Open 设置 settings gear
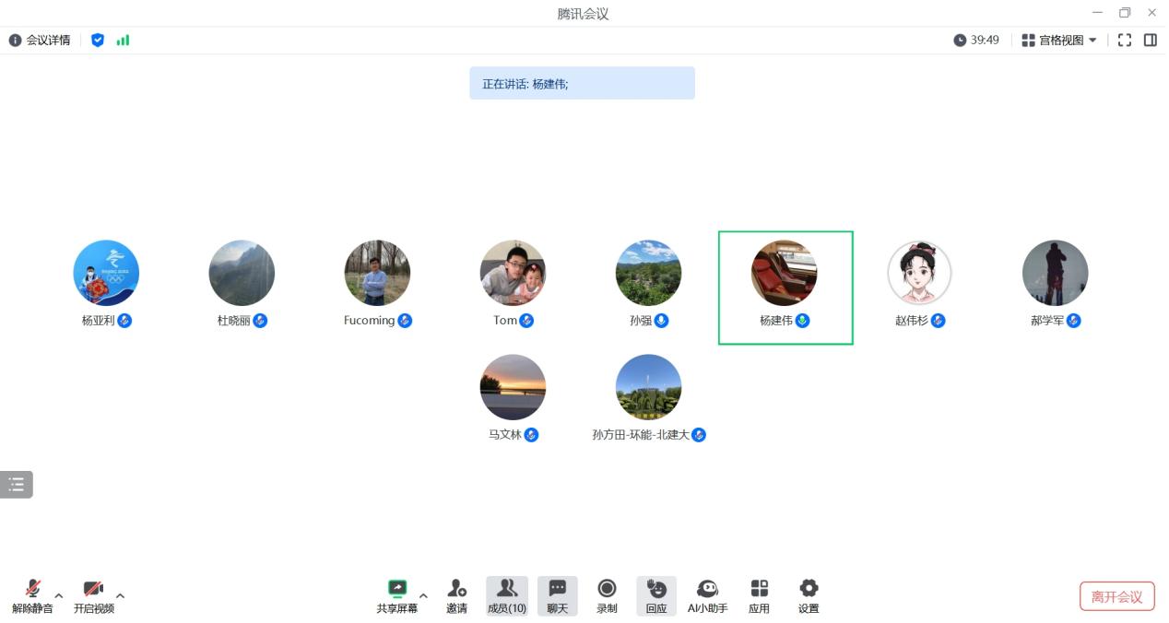1169x623 pixels. 809,595
